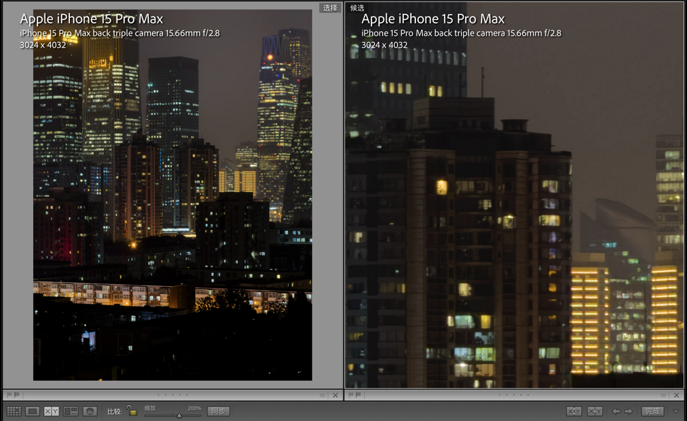The image size is (687, 421).
Task: Deselect the left Select photo with X
Action: pyautogui.click(x=335, y=395)
